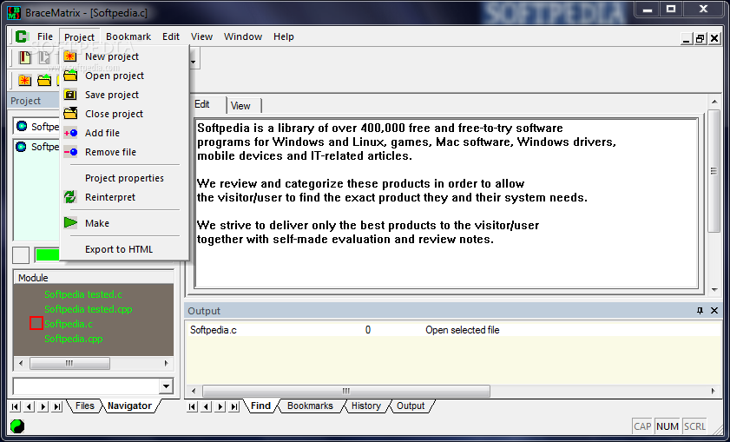Click the Open project menu folder icon
The height and width of the screenshot is (442, 730).
tap(70, 76)
